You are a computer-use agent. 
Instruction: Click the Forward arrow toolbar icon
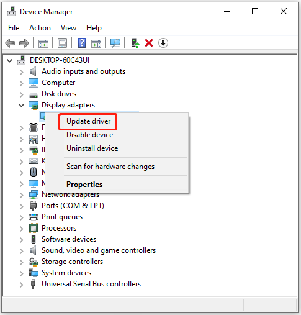click(24, 43)
